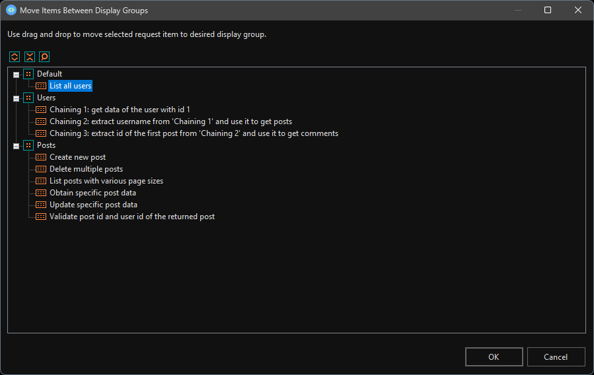Screen dimensions: 594x375
Task: Click the icon beside List all users
Action: pos(41,86)
